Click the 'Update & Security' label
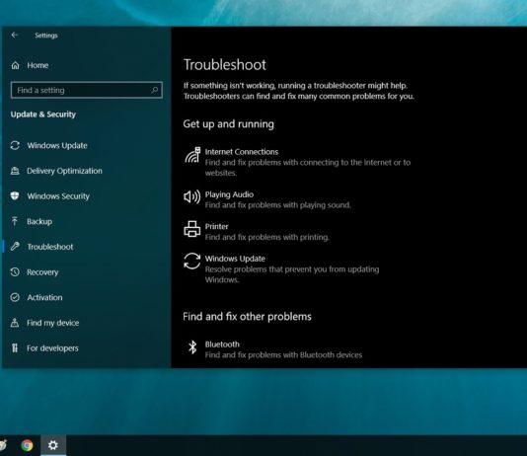The image size is (527, 456). (43, 114)
